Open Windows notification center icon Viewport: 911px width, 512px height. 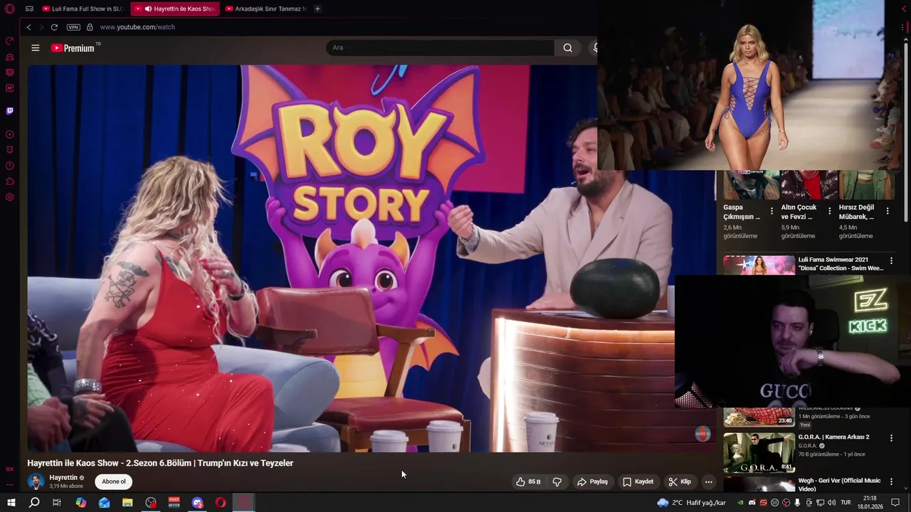point(895,503)
